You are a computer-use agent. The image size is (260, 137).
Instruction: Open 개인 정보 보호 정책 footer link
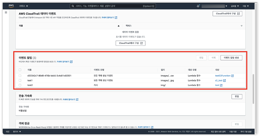(218, 132)
